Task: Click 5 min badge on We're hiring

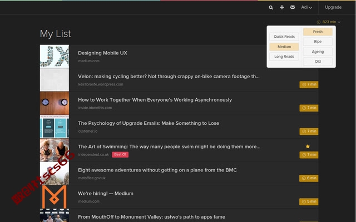Action: [x=309, y=201]
